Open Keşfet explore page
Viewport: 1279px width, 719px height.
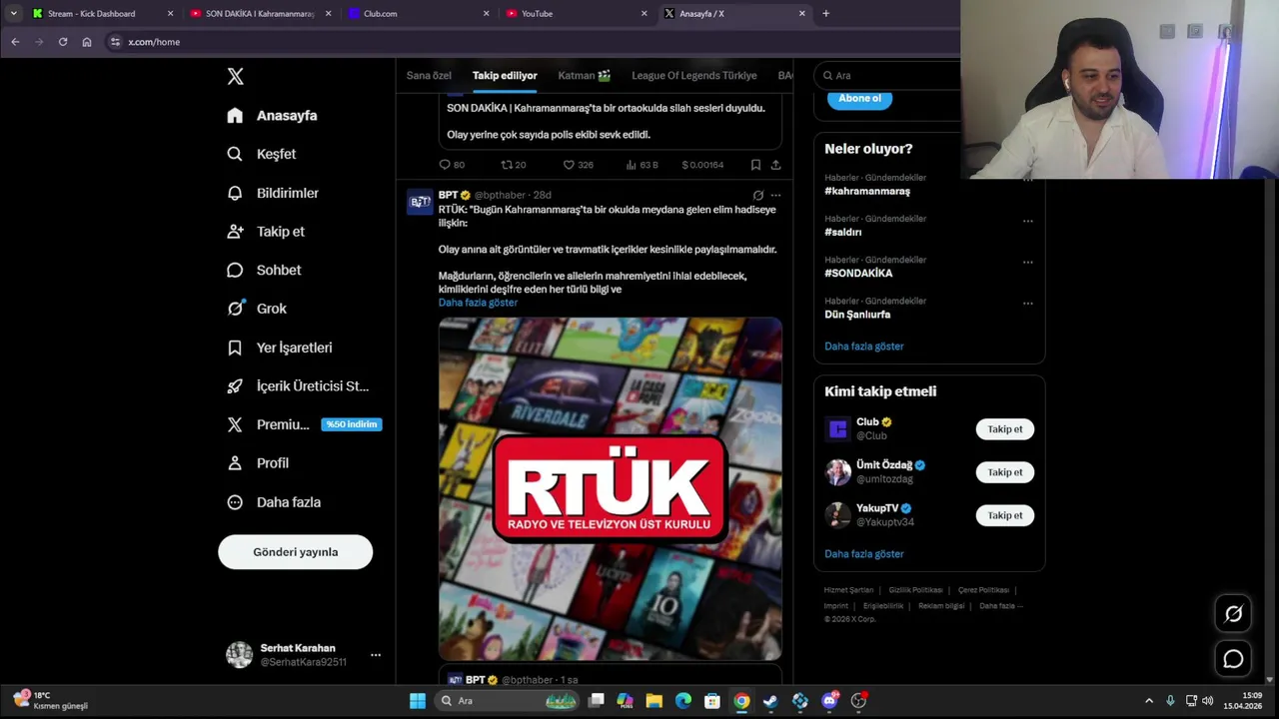pyautogui.click(x=261, y=154)
